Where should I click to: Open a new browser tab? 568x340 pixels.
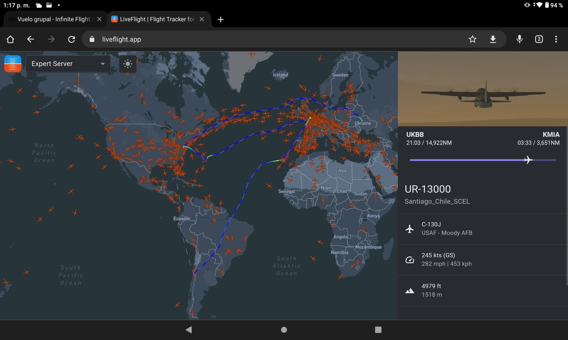coord(220,19)
